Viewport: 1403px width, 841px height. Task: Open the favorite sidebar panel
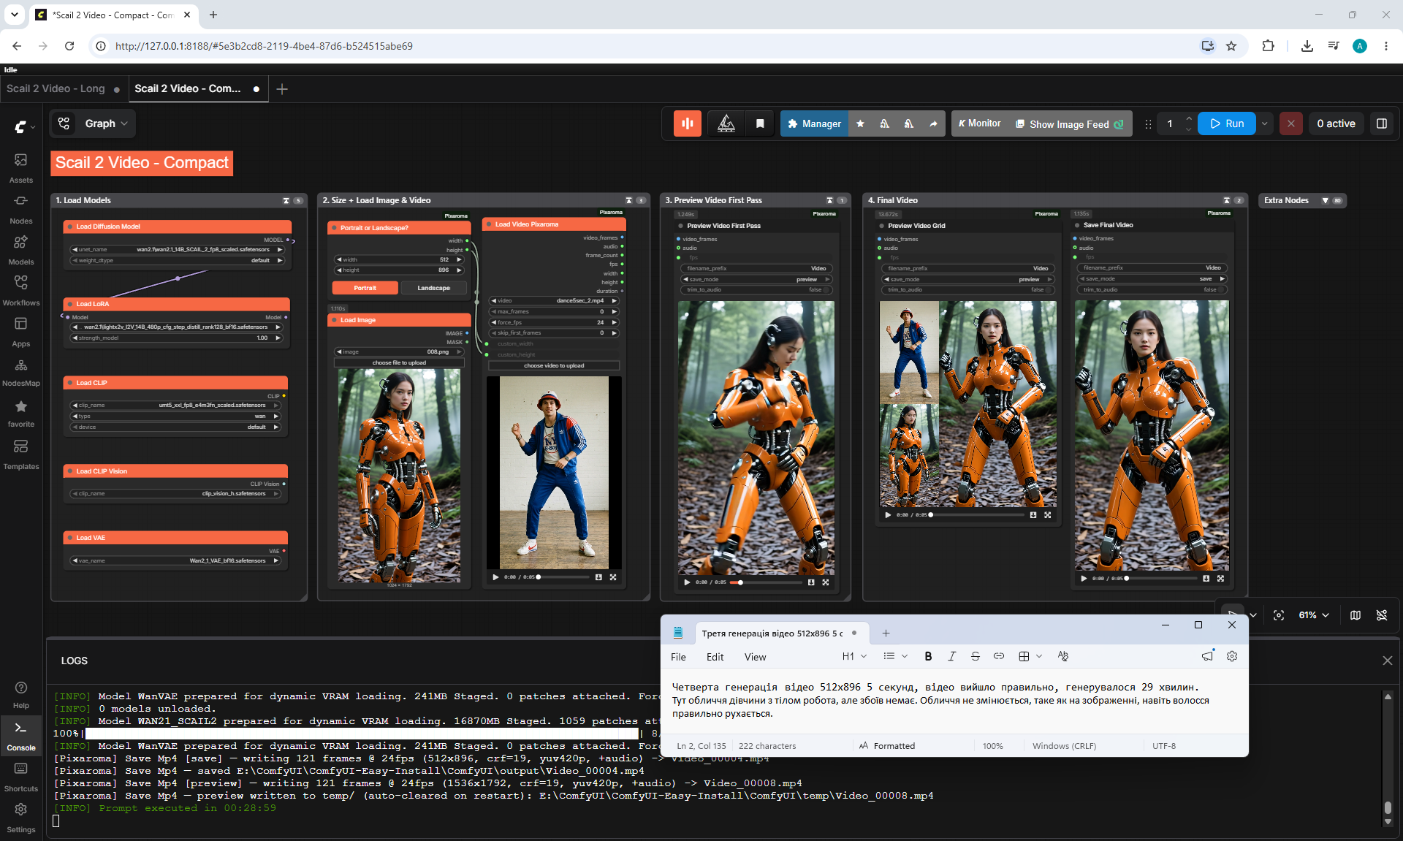20,413
